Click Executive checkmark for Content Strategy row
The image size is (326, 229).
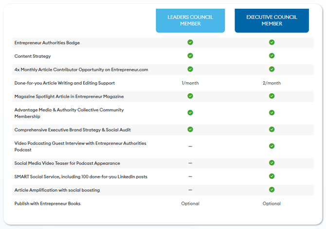(272, 56)
